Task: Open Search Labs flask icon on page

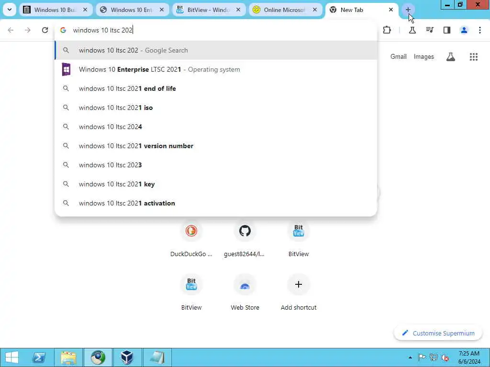Action: (451, 56)
